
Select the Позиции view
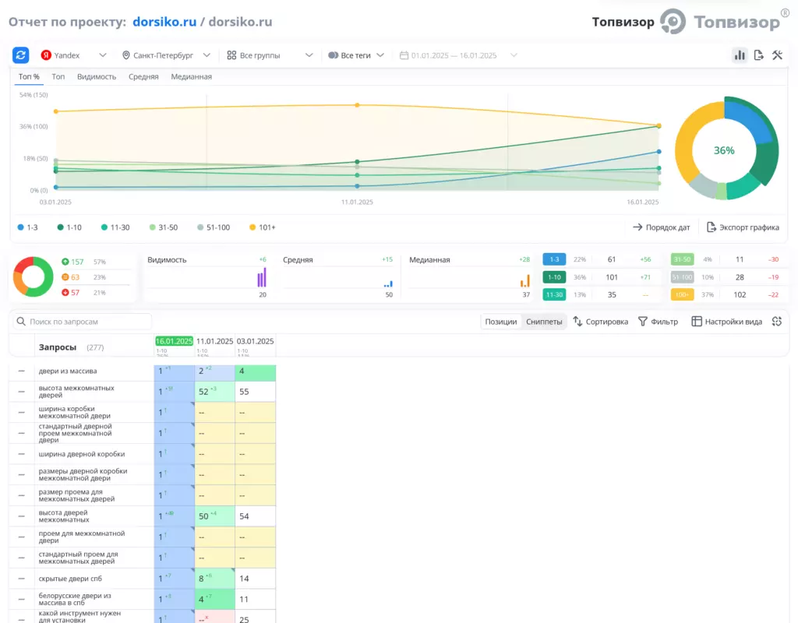coord(501,322)
